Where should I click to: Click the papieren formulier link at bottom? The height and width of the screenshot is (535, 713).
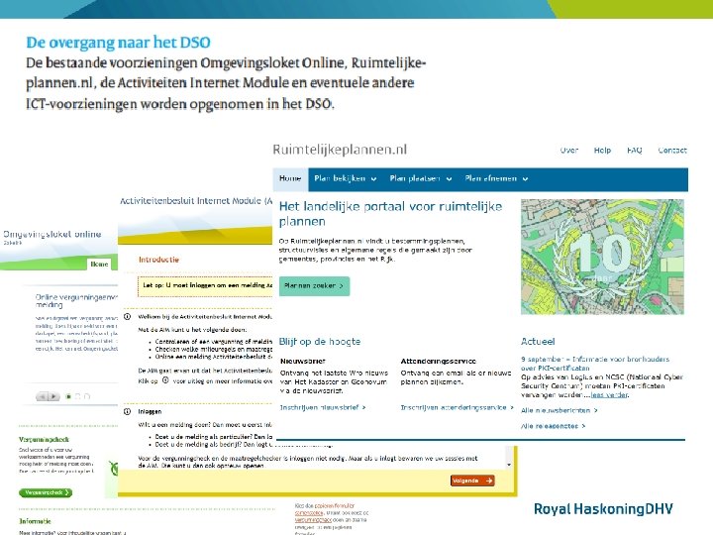tap(335, 506)
